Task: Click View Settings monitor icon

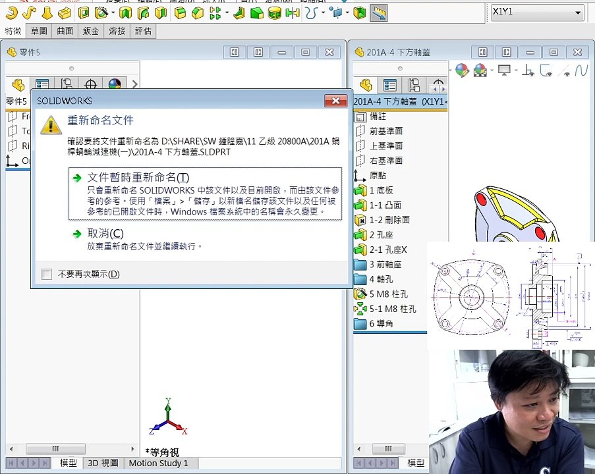Action: coord(504,70)
